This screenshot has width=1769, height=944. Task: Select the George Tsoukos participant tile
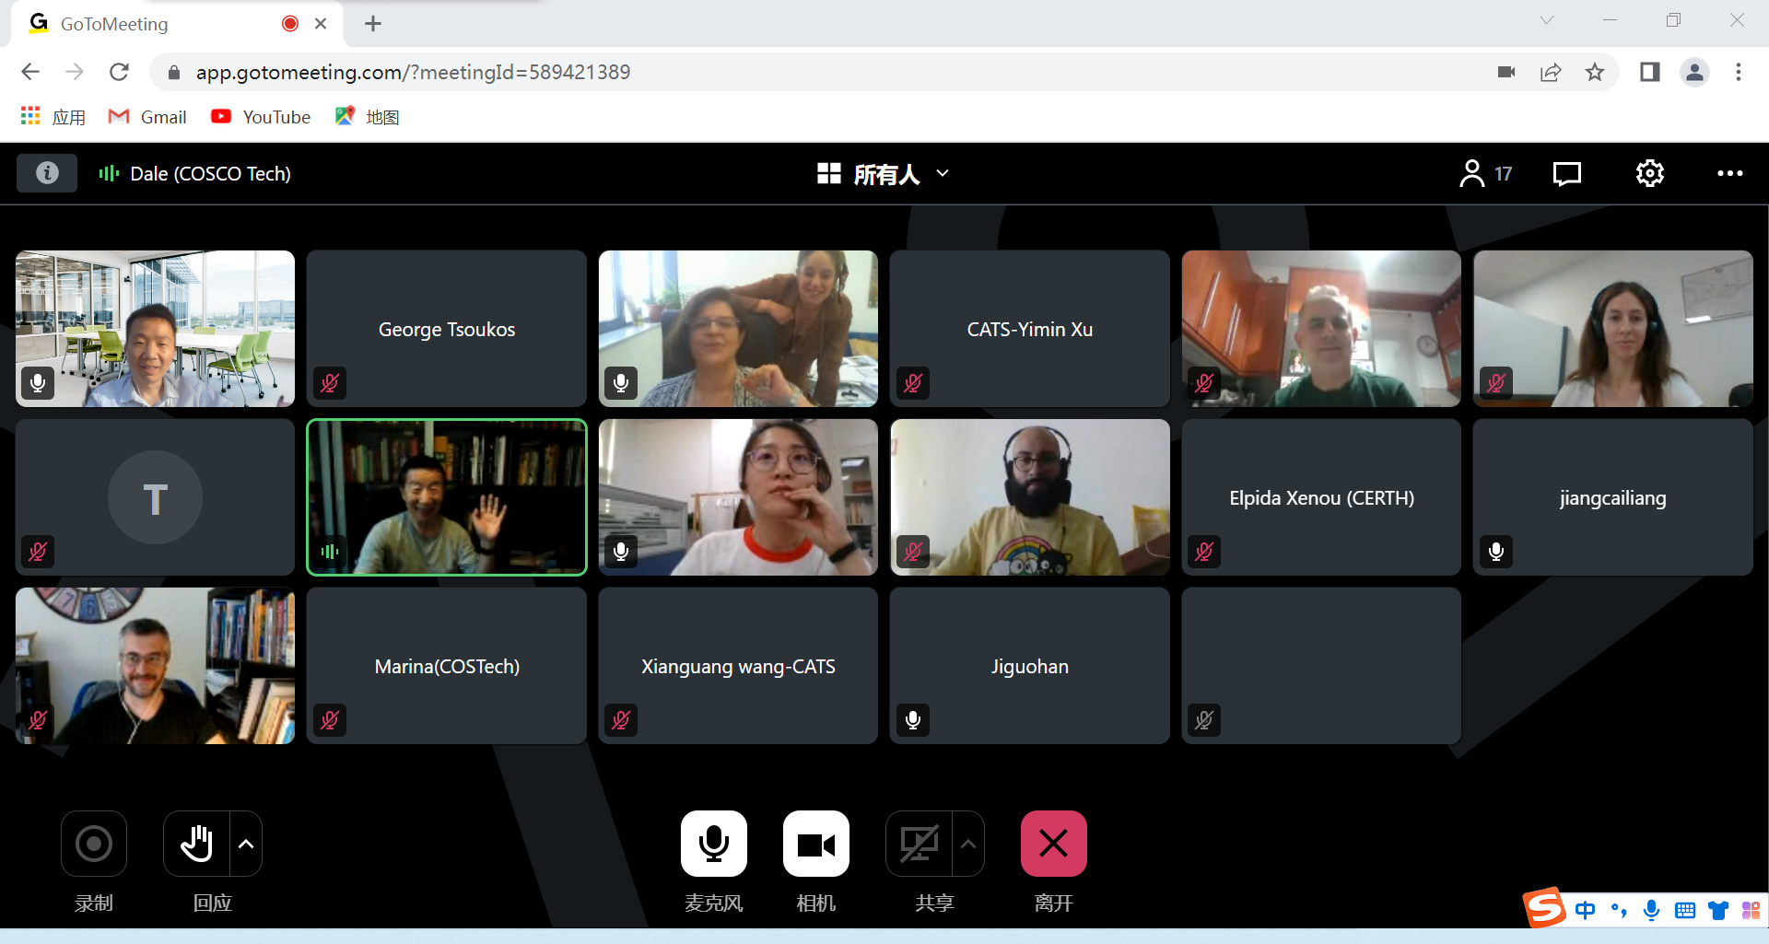[x=447, y=329]
